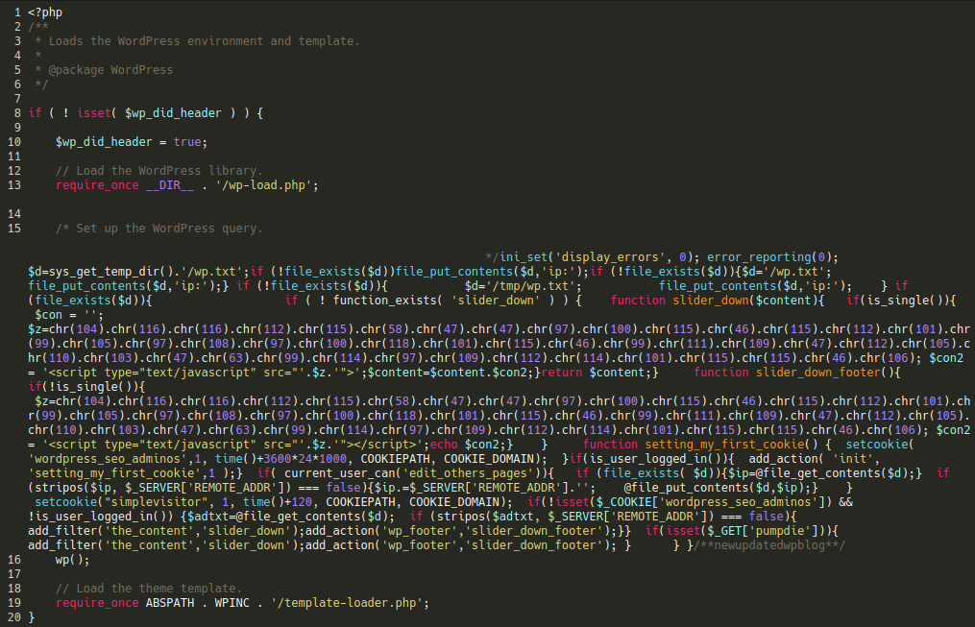Click the 'return' keyword

click(x=562, y=373)
